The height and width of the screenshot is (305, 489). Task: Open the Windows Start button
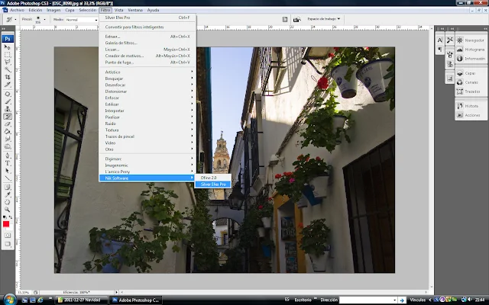[x=9, y=300]
